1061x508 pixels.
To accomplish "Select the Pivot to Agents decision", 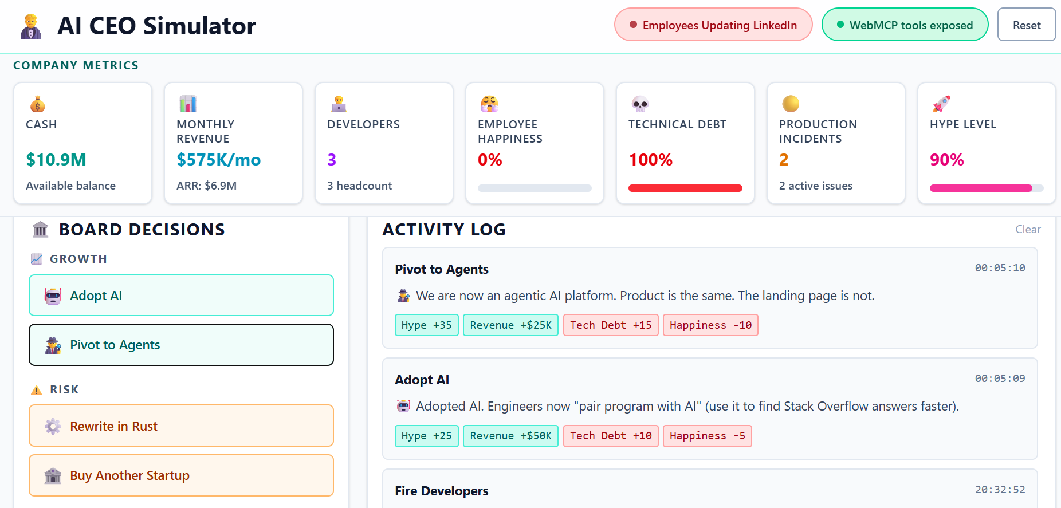I will tap(181, 345).
